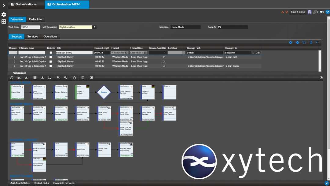
Task: Open the MO Description dropdown arrow
Action: (x=95, y=27)
